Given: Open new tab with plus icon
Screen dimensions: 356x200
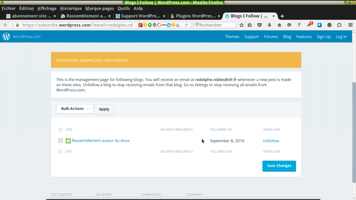Looking at the screenshot, I should (x=282, y=16).
